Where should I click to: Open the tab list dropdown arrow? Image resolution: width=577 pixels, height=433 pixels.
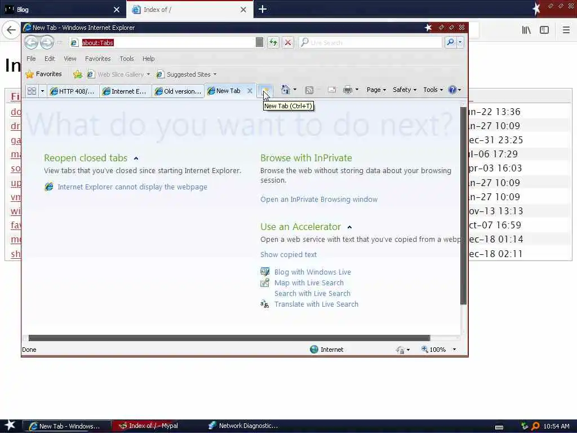coord(42,91)
